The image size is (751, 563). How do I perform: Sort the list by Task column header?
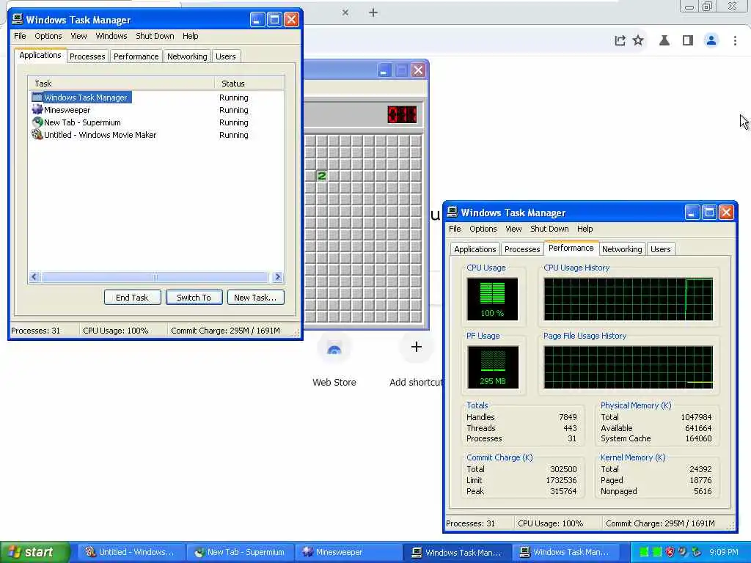point(122,84)
